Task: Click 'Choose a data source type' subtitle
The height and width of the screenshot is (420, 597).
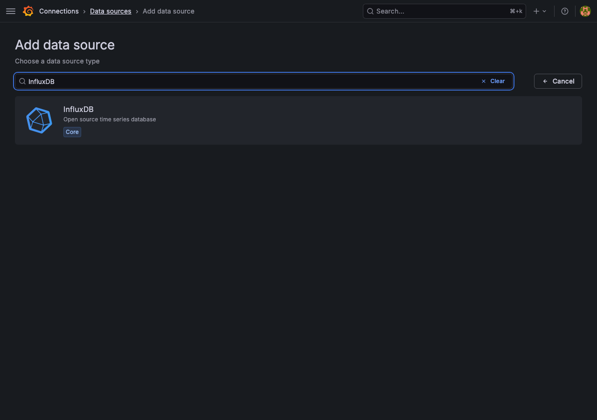Action: pos(57,61)
